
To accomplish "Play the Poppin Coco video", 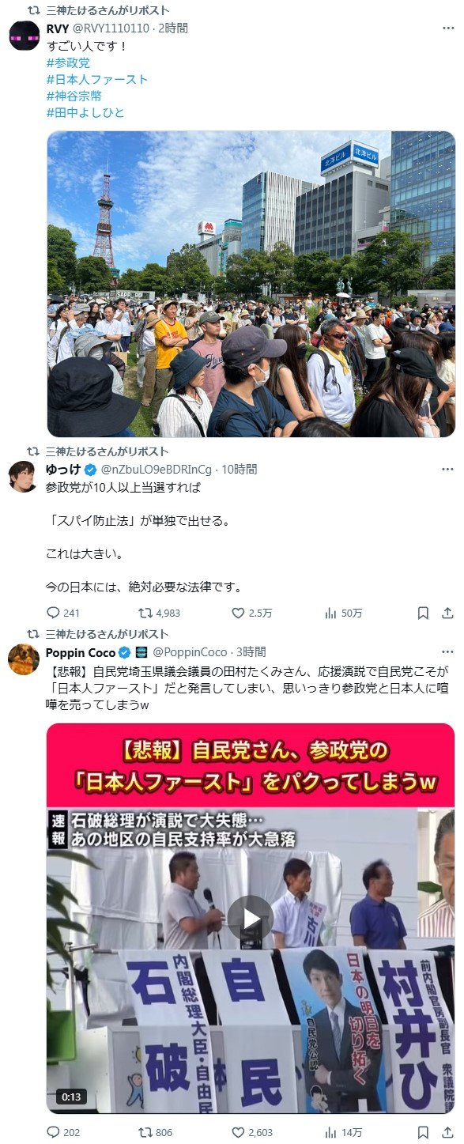I will coord(251,918).
